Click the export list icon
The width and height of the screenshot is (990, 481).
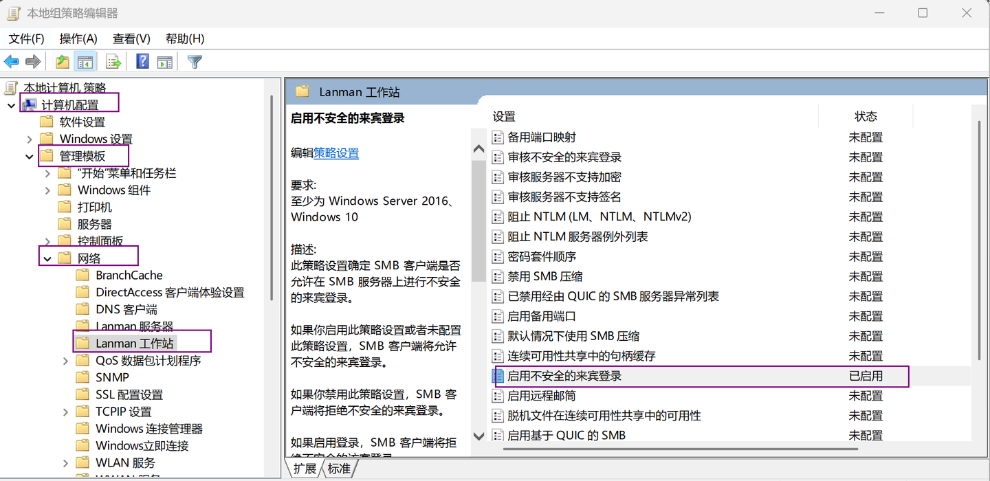[x=113, y=61]
